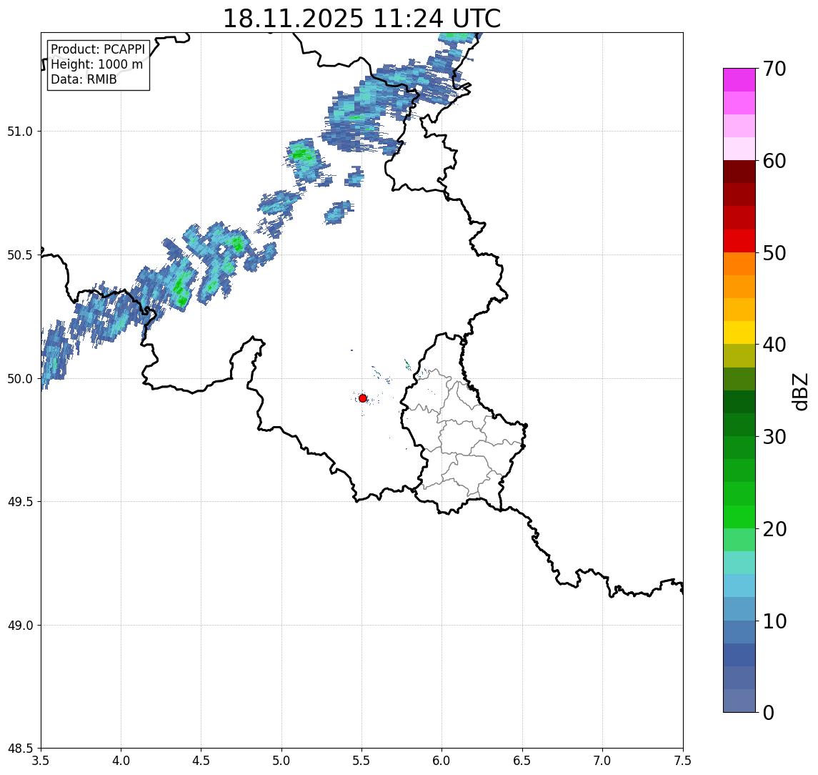The height and width of the screenshot is (775, 818).
Task: Click the longitude tick label 3.5
Action: point(41,761)
